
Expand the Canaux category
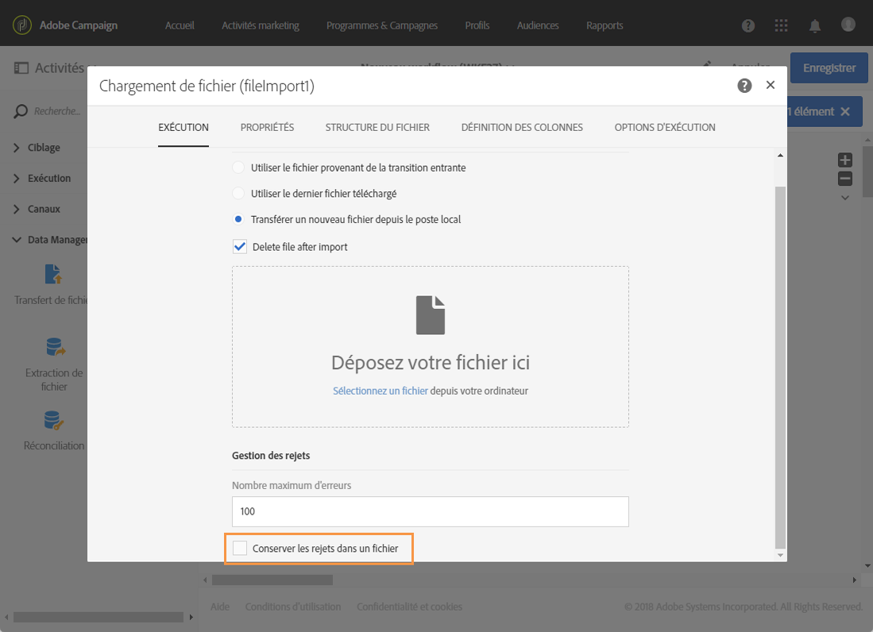[x=17, y=209]
